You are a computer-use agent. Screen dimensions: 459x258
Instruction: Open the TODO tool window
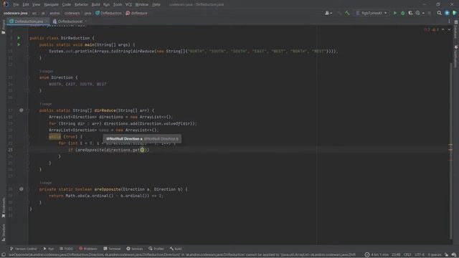(67, 249)
